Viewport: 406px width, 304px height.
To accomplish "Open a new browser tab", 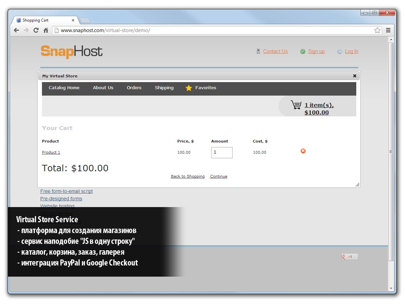I will (x=85, y=20).
